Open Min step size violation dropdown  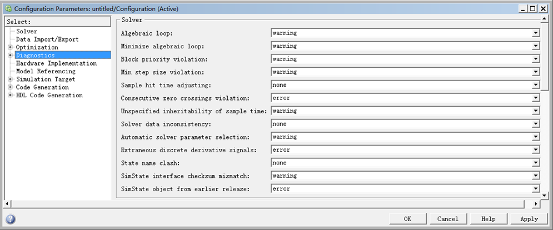tap(536, 72)
